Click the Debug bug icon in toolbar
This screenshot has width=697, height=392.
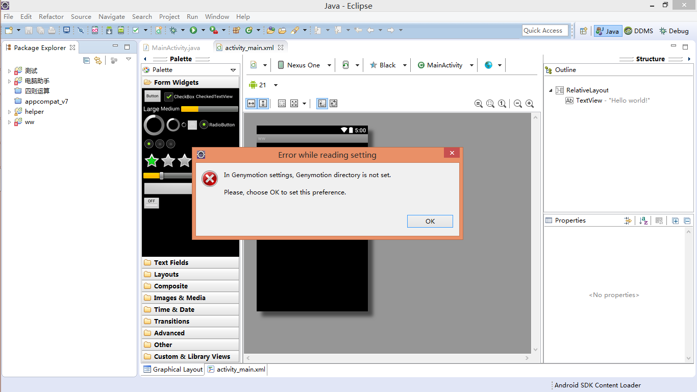pyautogui.click(x=173, y=30)
